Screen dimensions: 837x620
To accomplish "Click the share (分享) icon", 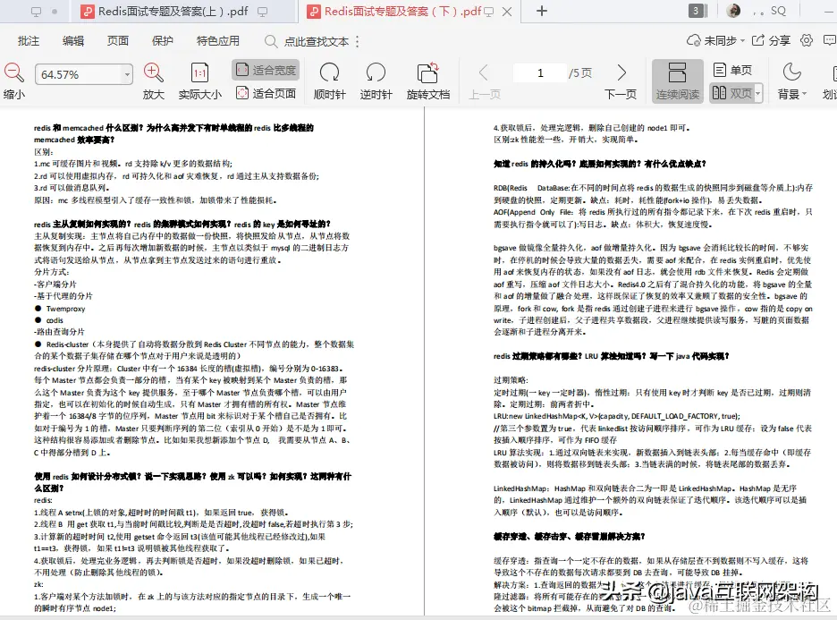I will point(772,41).
